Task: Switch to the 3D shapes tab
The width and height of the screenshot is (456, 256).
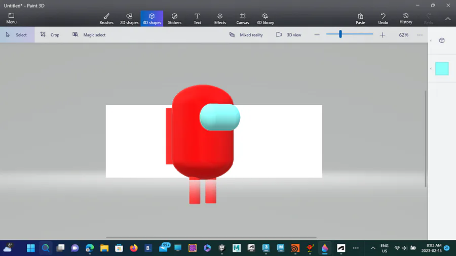Action: click(152, 19)
